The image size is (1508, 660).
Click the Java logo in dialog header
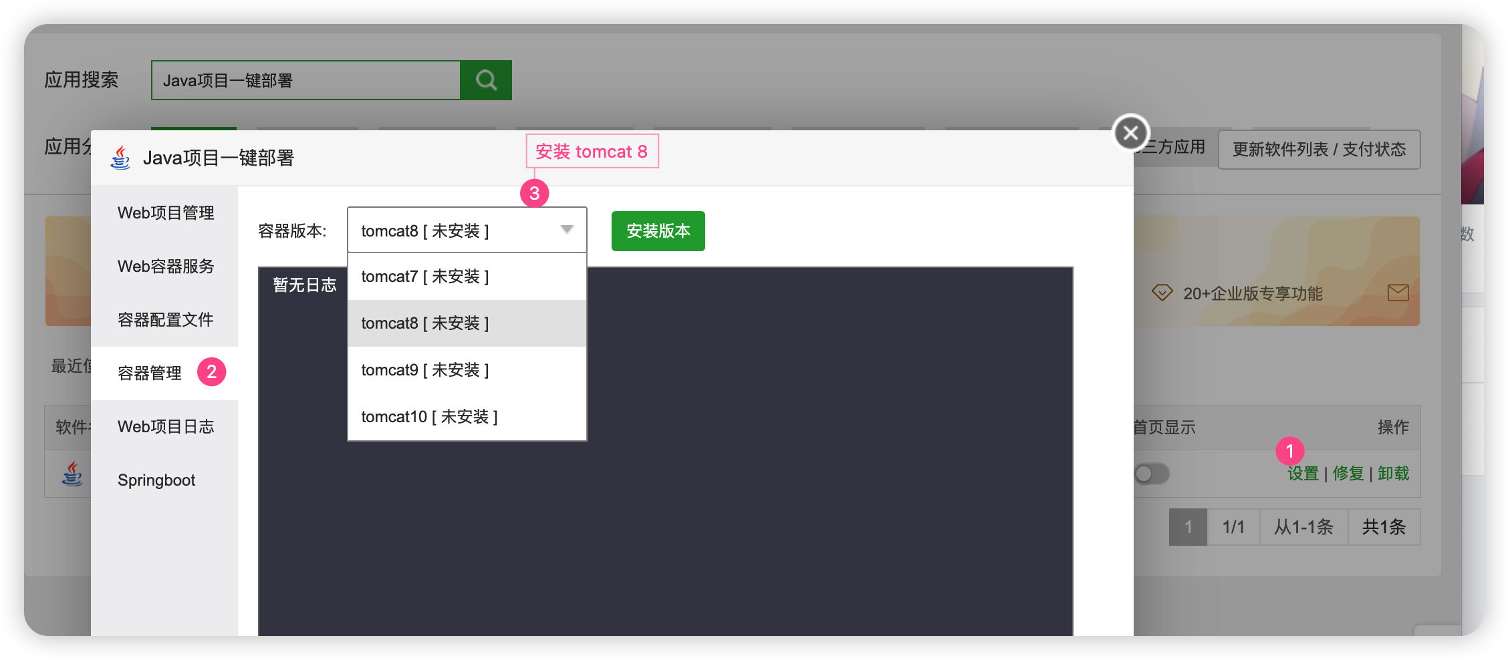pyautogui.click(x=120, y=158)
